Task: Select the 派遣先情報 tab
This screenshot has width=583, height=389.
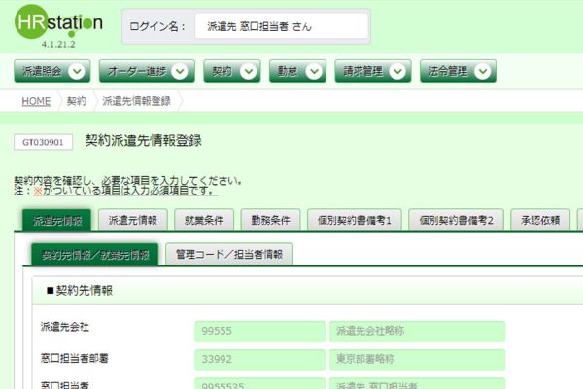Action: coord(56,221)
